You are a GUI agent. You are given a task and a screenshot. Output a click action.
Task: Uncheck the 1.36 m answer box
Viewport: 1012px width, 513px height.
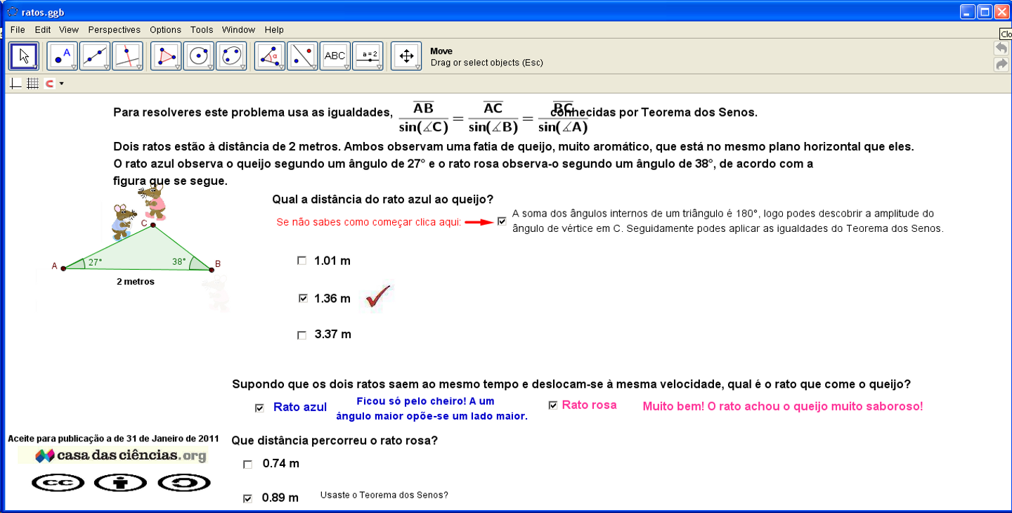304,299
